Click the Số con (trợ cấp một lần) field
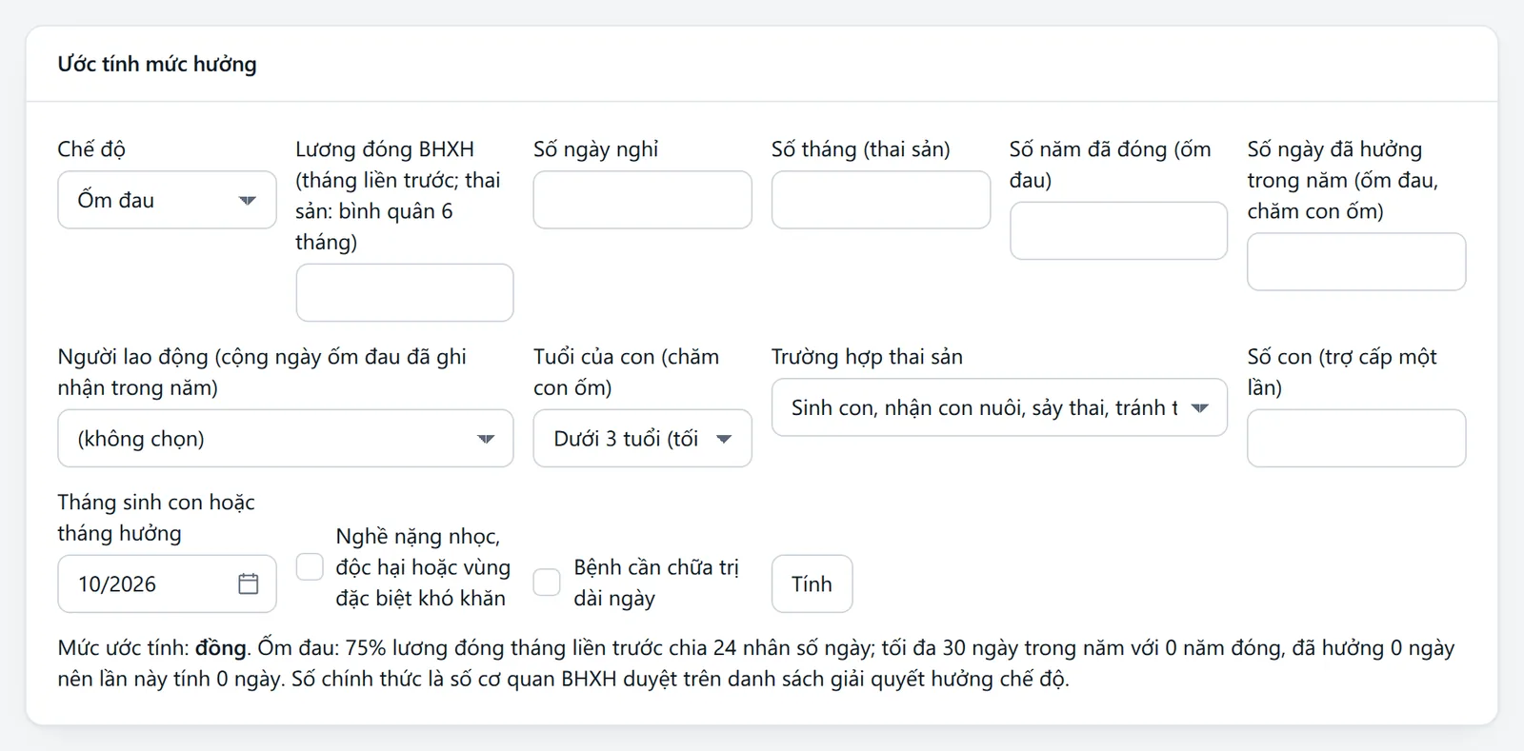Viewport: 1524px width, 751px height. click(x=1356, y=438)
